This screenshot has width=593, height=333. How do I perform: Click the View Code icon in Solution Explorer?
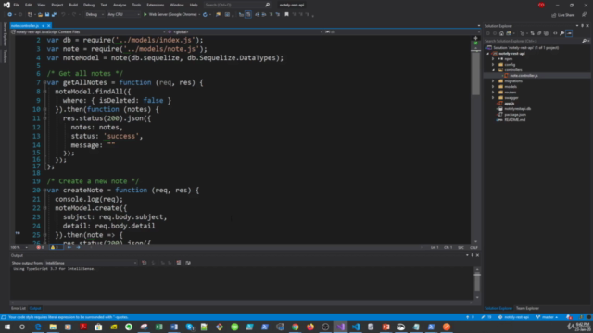pos(555,33)
